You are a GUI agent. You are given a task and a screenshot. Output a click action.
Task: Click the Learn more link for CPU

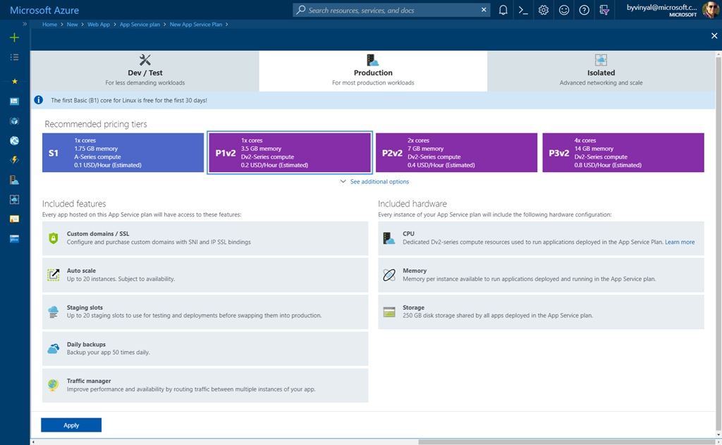click(680, 242)
